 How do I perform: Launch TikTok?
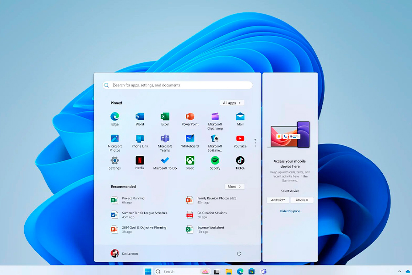(x=240, y=163)
